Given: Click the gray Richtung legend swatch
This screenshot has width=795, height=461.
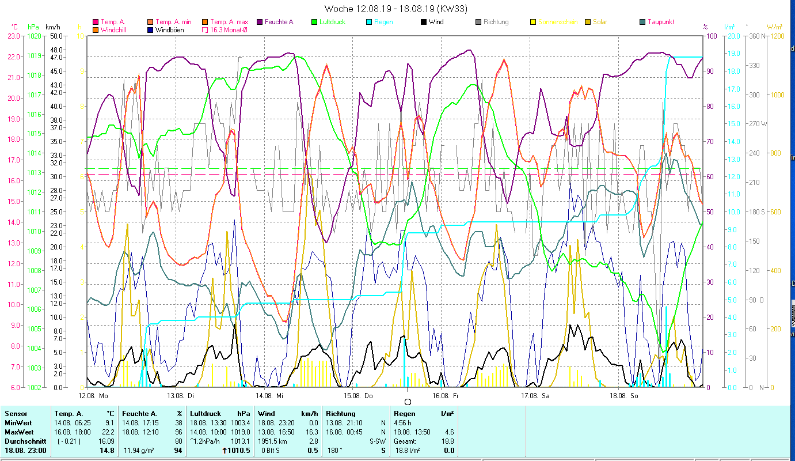Looking at the screenshot, I should [x=478, y=22].
